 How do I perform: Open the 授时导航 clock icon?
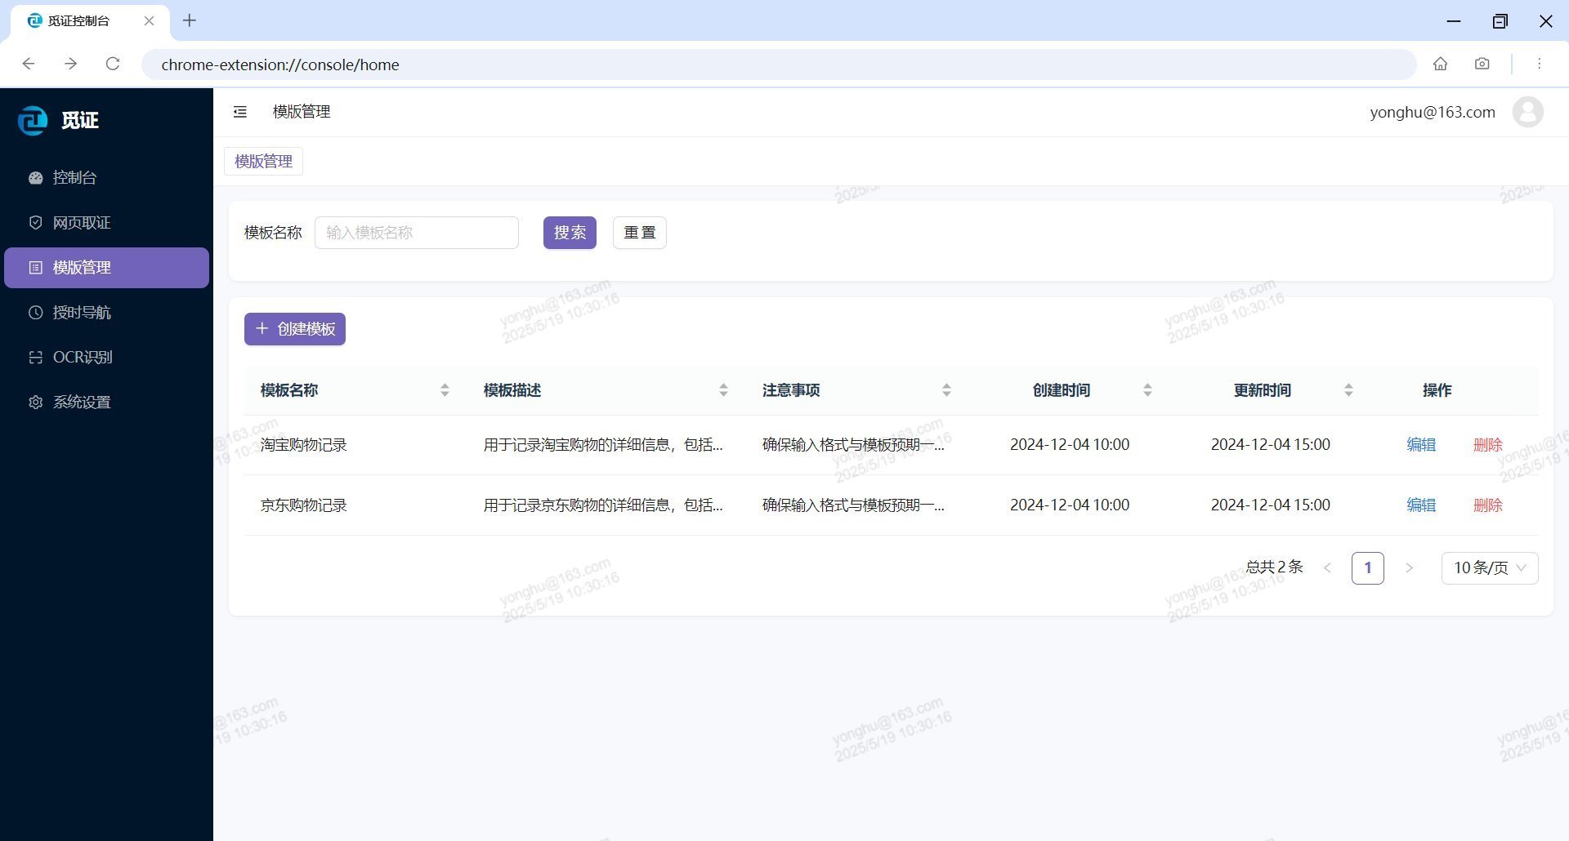35,312
